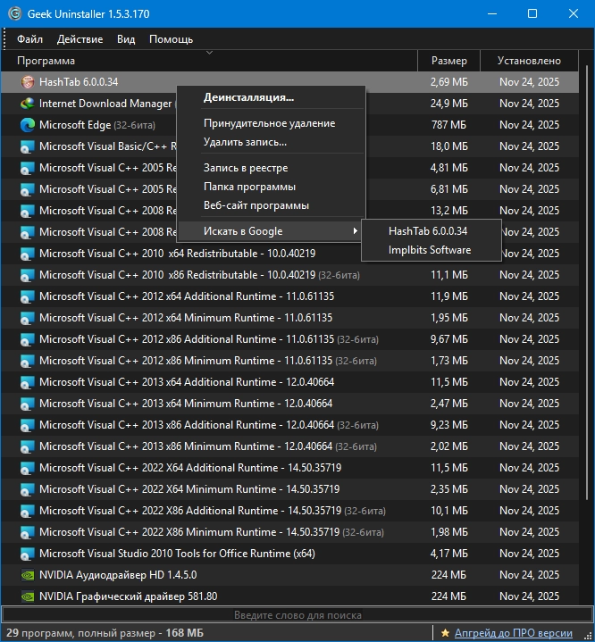This screenshot has width=595, height=642.
Task: Choose Деинсталляция in the context menu
Action: click(248, 97)
